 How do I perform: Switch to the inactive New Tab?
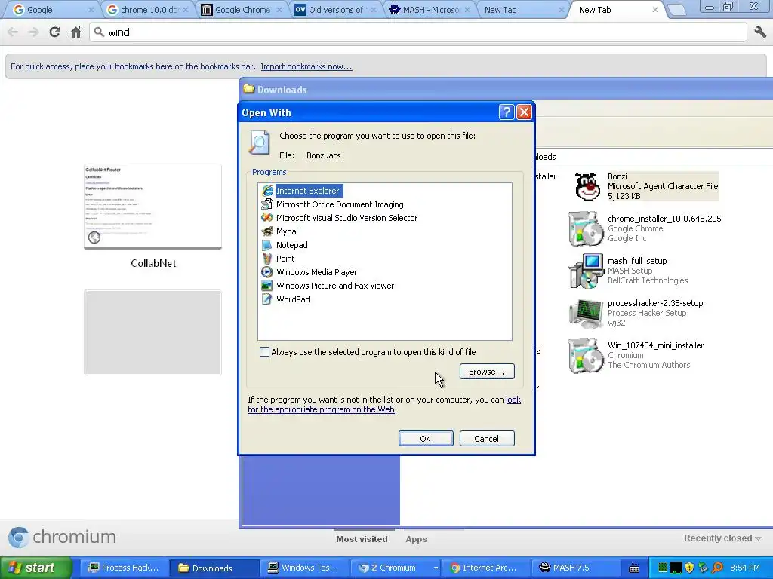point(522,10)
